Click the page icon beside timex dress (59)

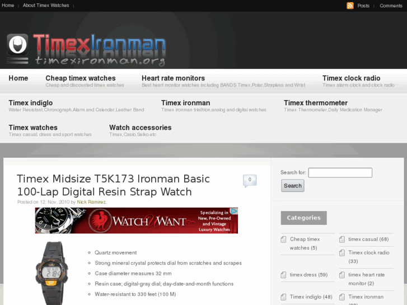[x=283, y=275]
